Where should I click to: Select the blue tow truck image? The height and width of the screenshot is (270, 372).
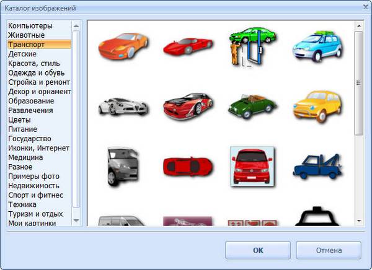316,166
